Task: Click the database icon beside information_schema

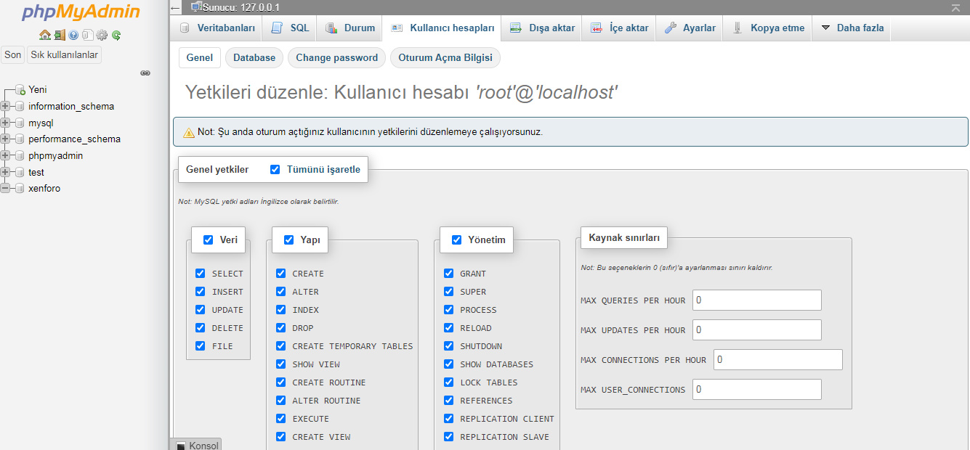Action: point(20,107)
